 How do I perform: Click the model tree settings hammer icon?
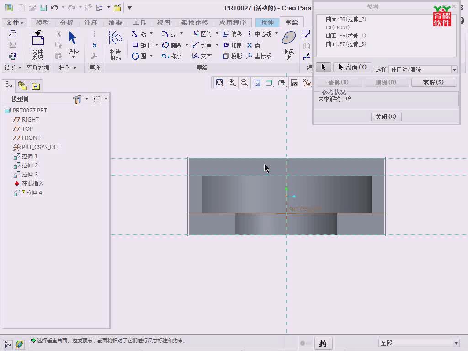[77, 99]
